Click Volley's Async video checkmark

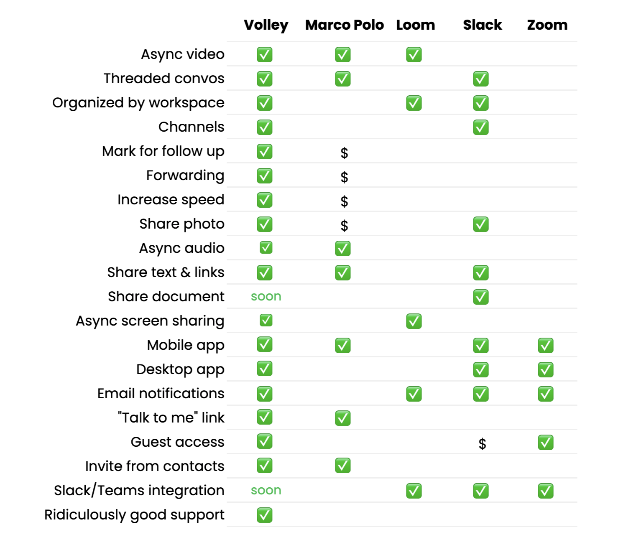click(265, 54)
